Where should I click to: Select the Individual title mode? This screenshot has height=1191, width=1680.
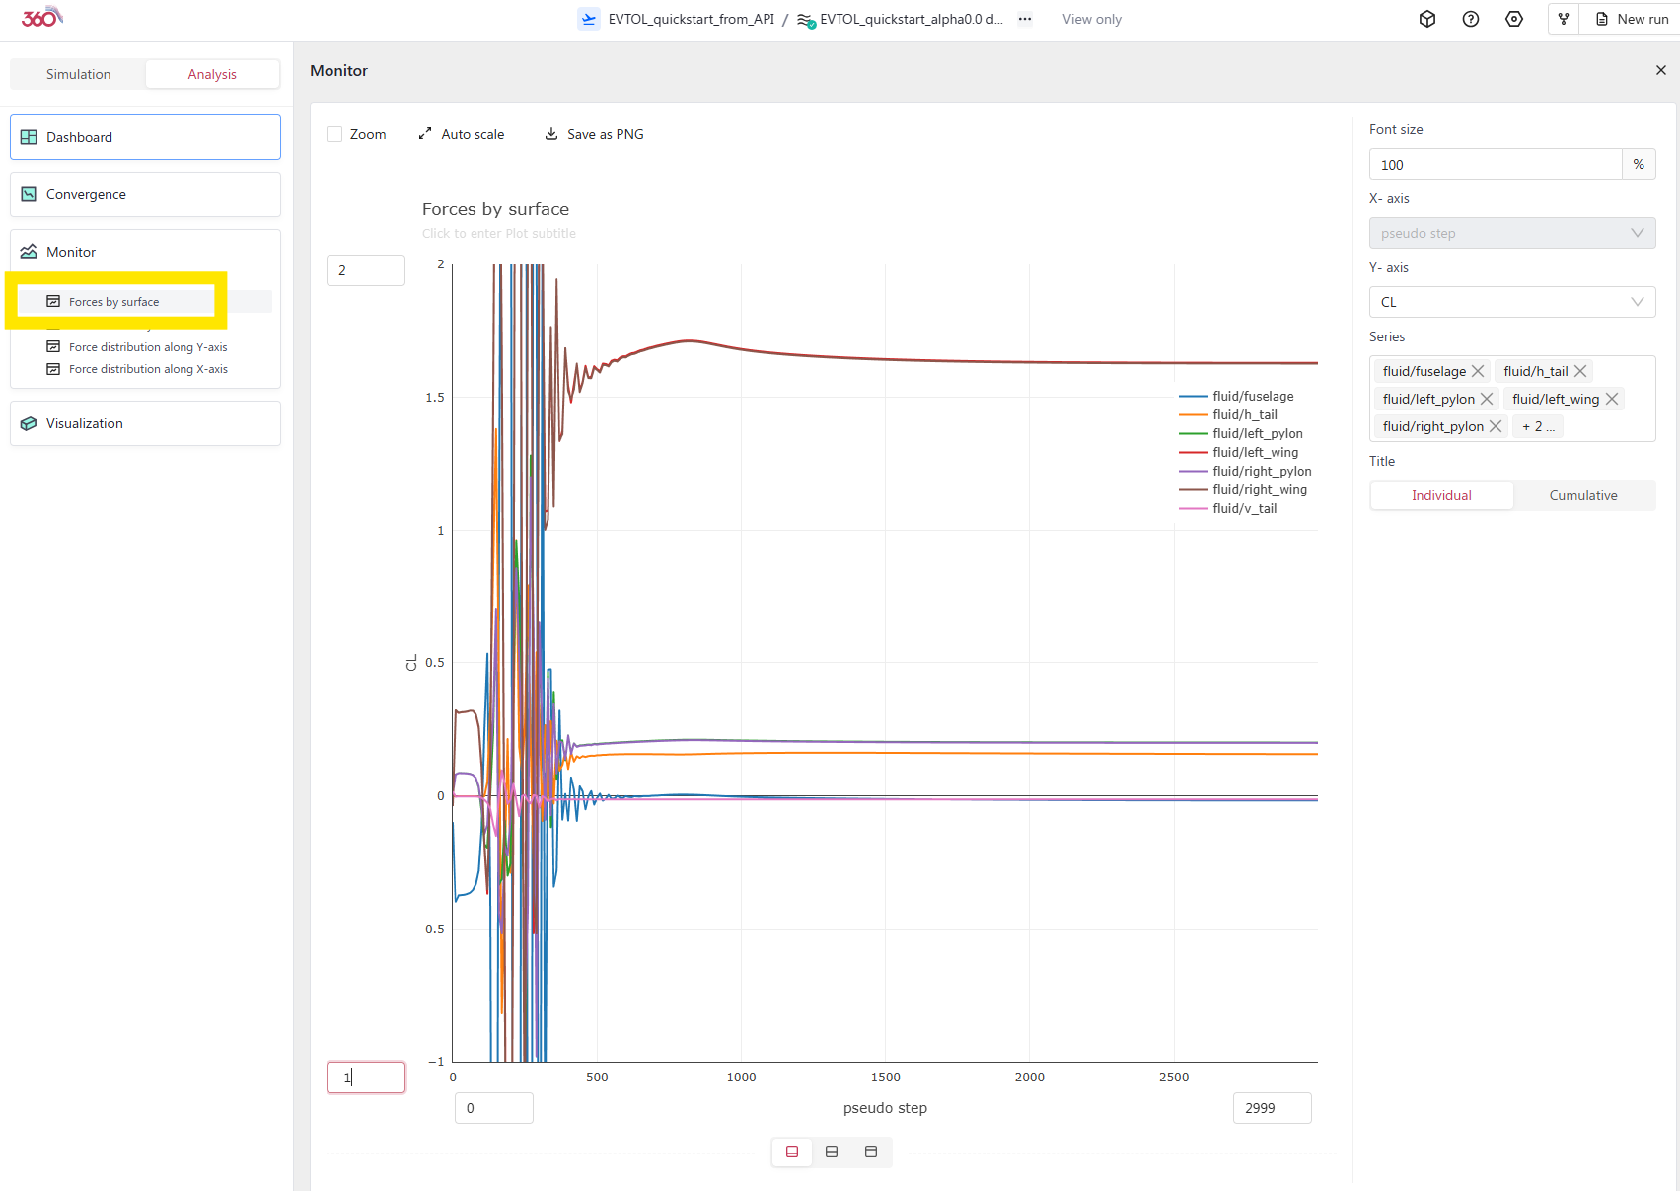click(1440, 495)
